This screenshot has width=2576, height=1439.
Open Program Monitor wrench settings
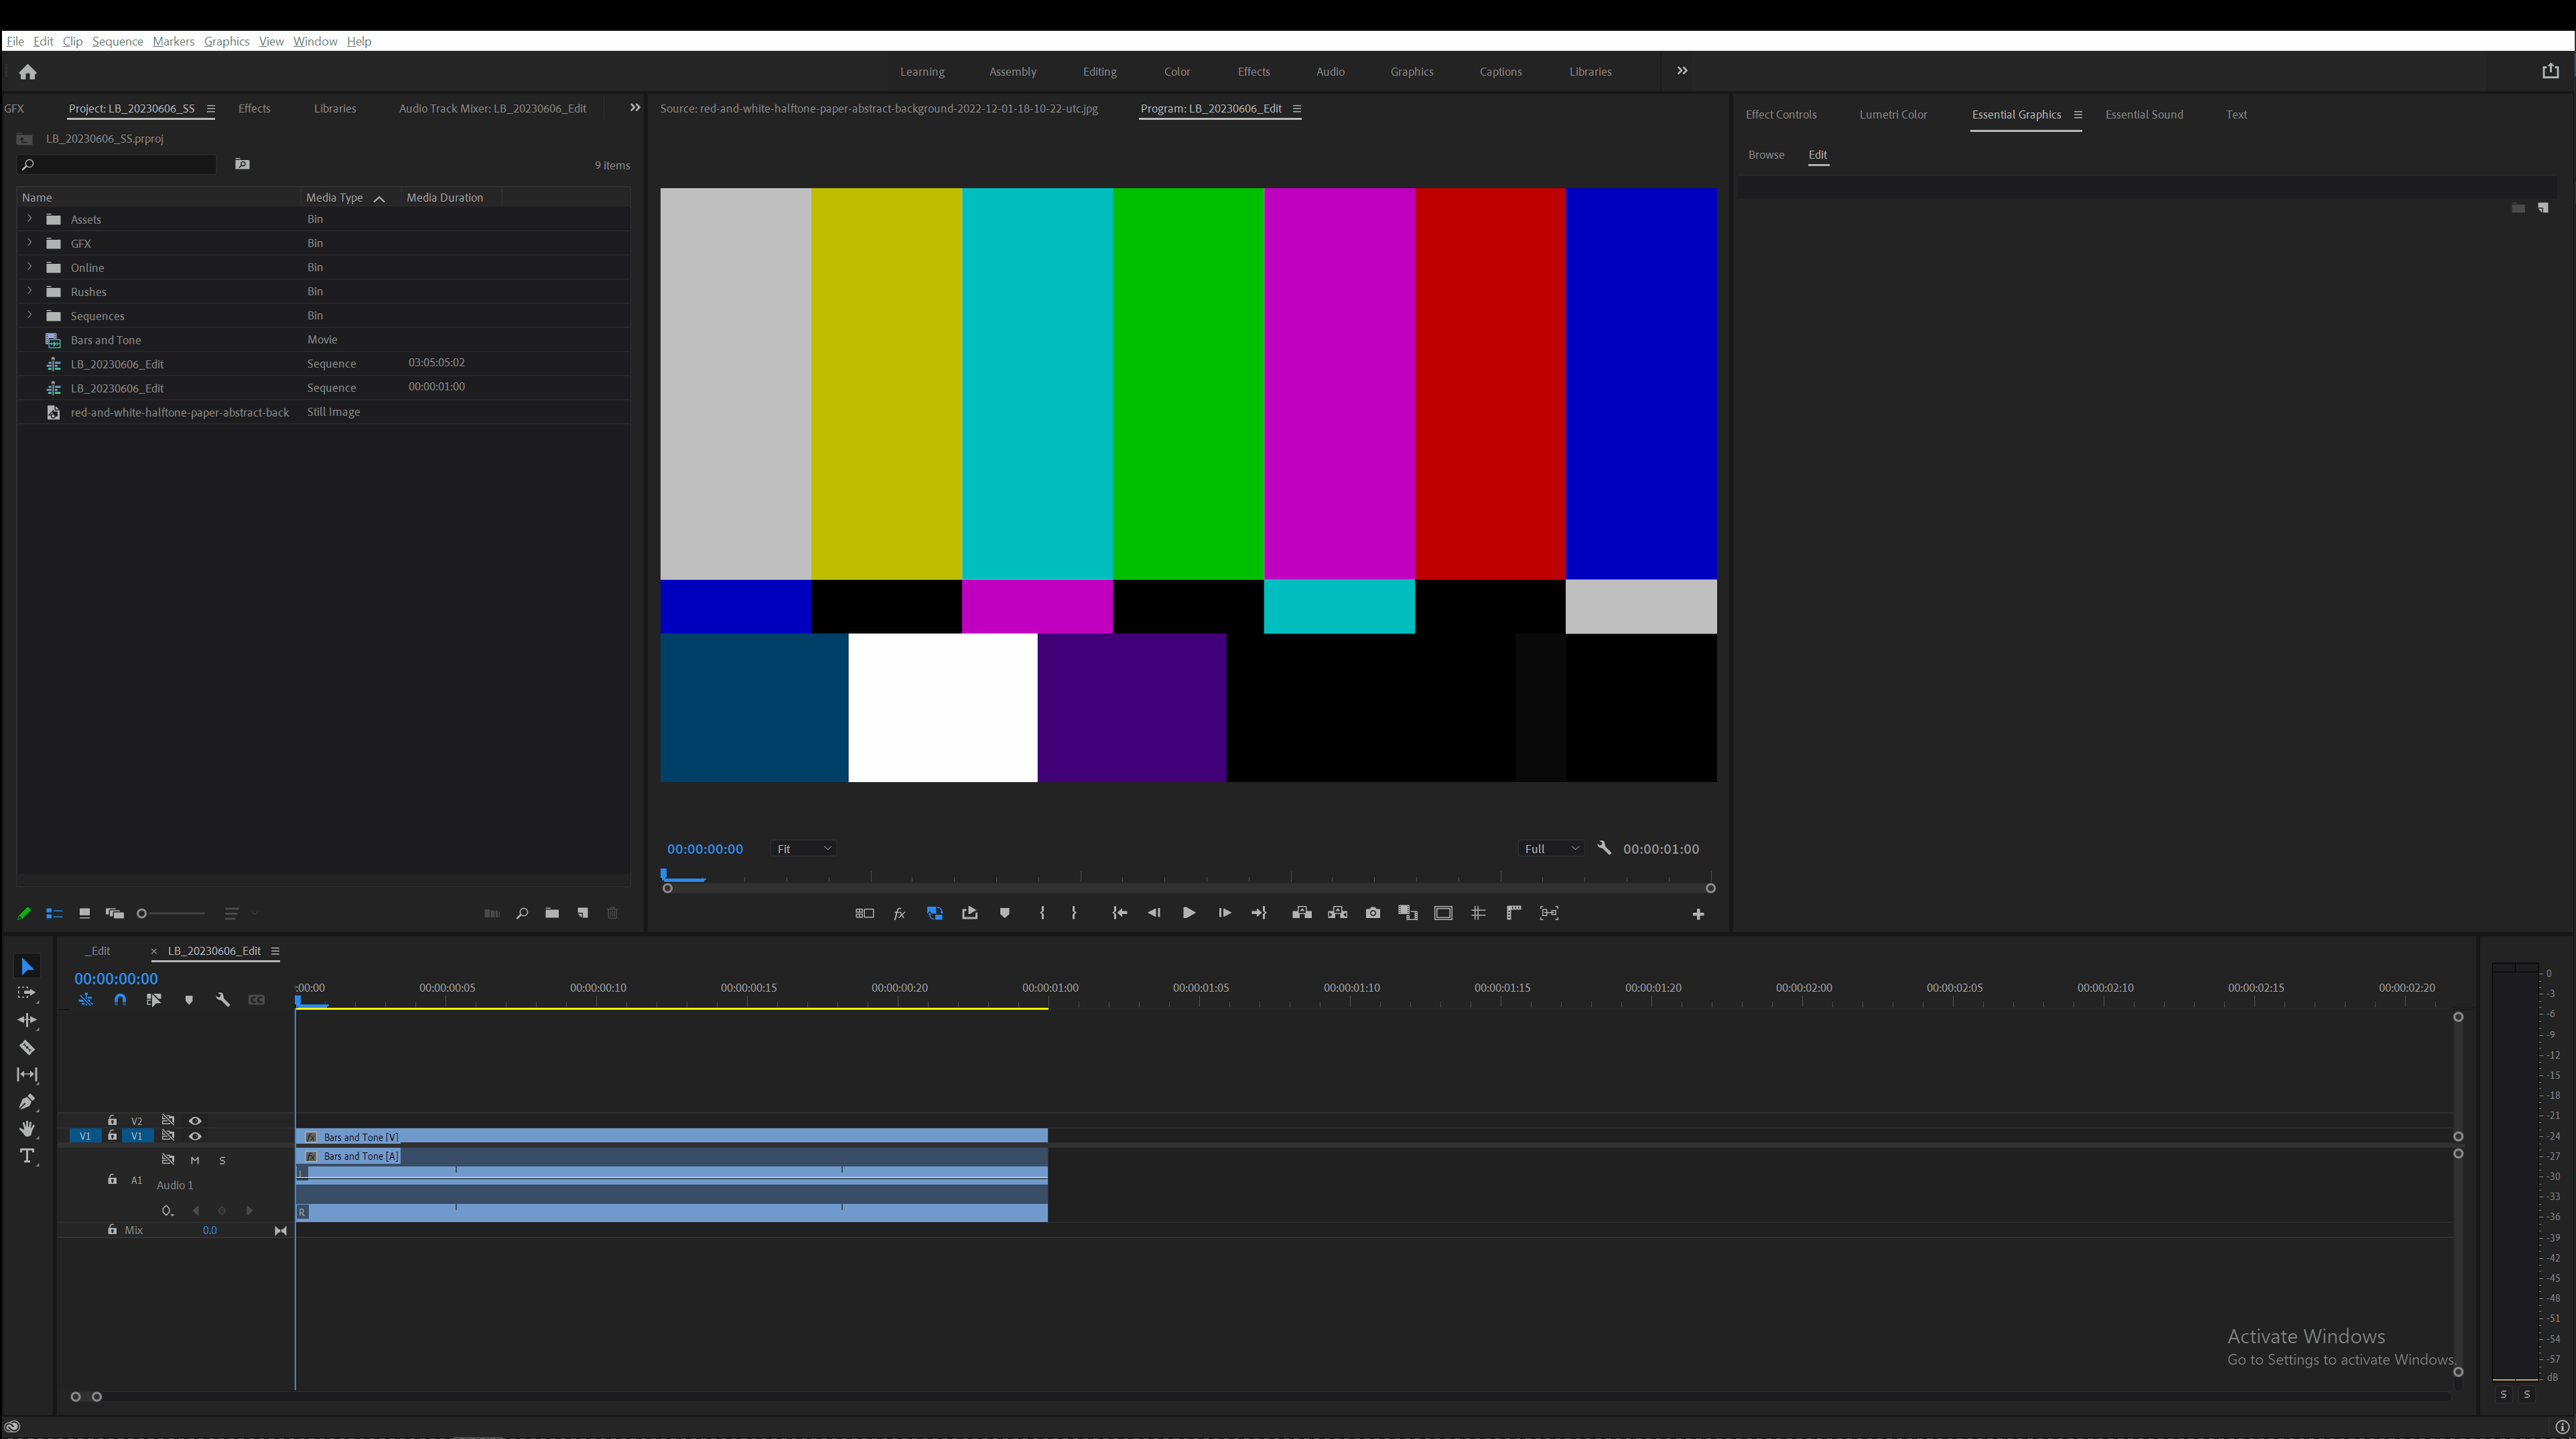[x=1604, y=848]
